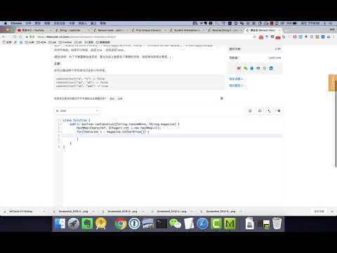Open Camtasia green C icon in Dock
Image resolution: width=337 pixels, height=253 pixels.
pyautogui.click(x=216, y=223)
